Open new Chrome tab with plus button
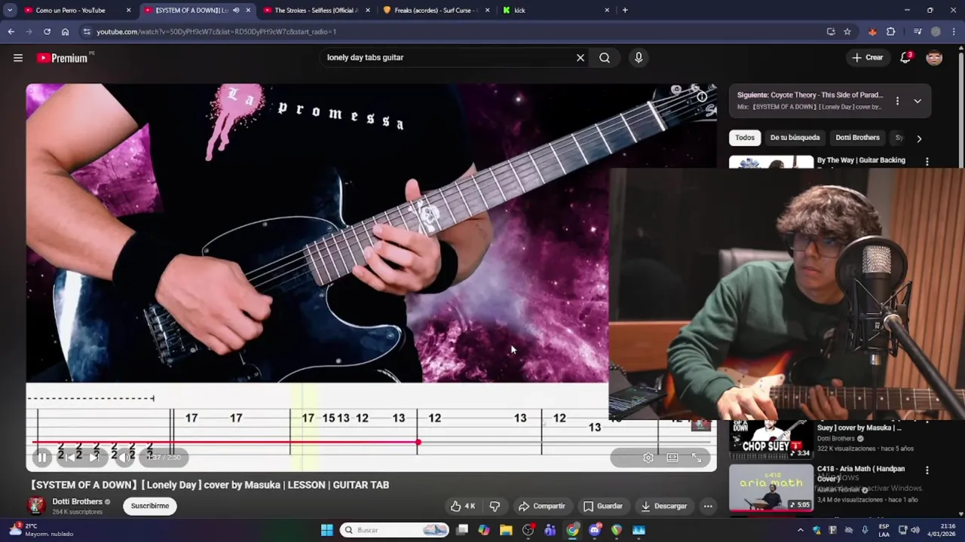The width and height of the screenshot is (965, 542). pyautogui.click(x=625, y=11)
